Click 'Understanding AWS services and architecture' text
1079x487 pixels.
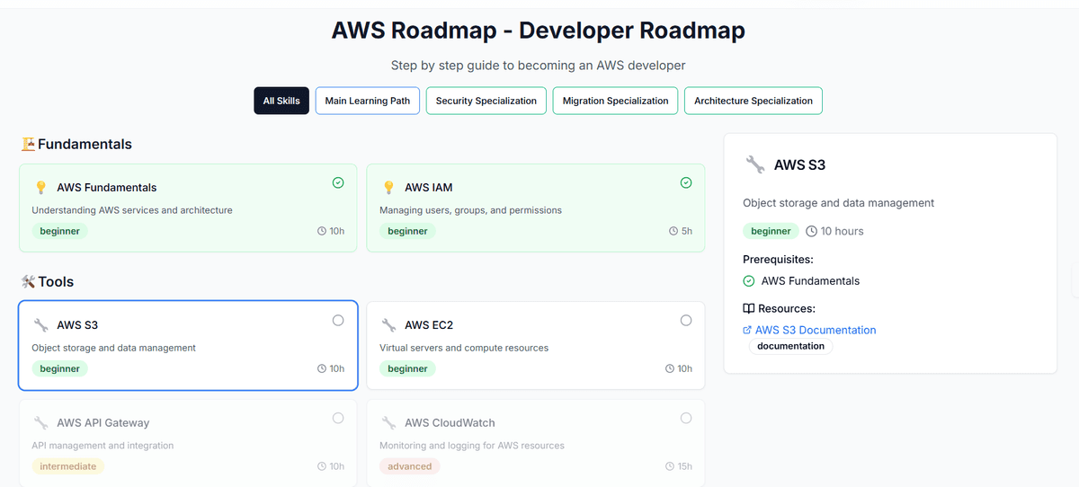pyautogui.click(x=132, y=210)
